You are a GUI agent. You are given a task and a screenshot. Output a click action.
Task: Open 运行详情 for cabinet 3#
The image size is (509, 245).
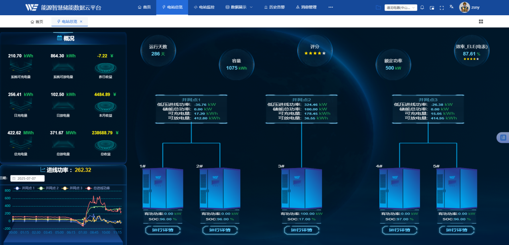301,230
